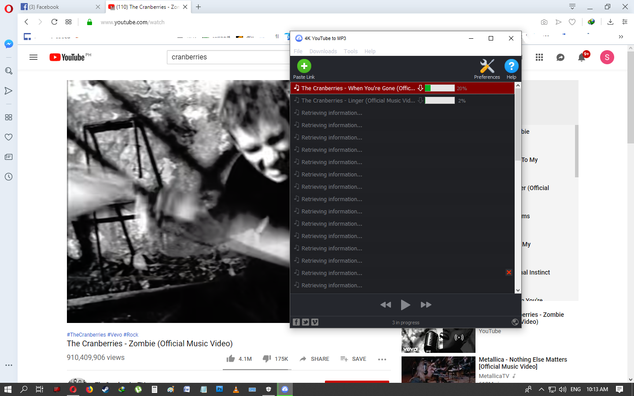Select the 'Linger (Official Music Vid...' download row
The height and width of the screenshot is (396, 634).
[402, 100]
